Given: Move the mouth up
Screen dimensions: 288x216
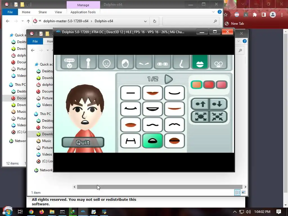Looking at the screenshot, I should tap(200, 104).
